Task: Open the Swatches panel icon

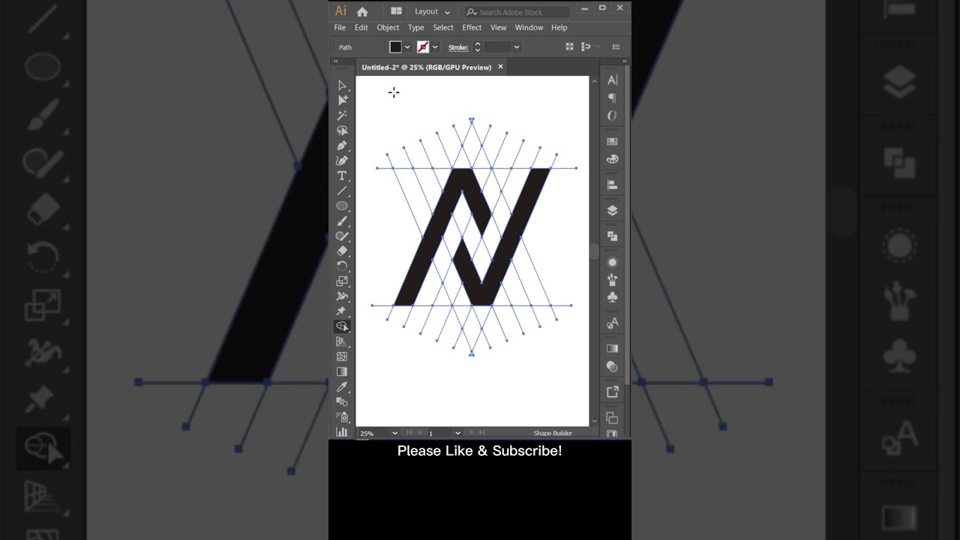Action: click(x=612, y=141)
